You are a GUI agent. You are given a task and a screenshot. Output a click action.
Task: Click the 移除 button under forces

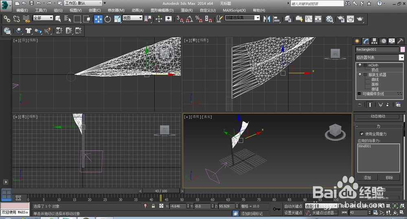pos(389,178)
